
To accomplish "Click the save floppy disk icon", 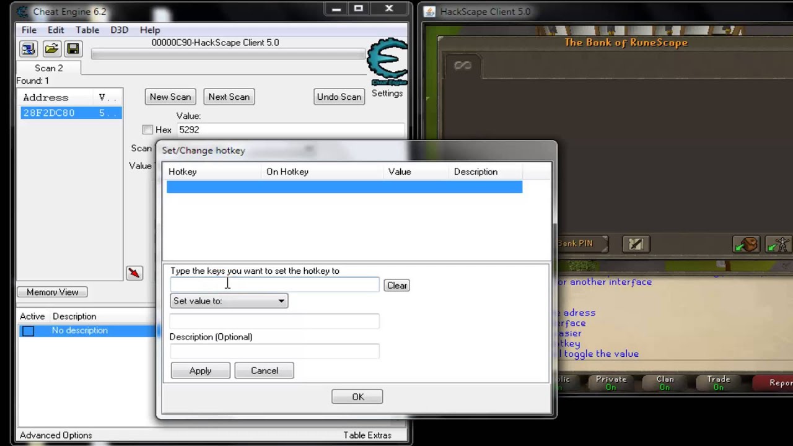I will point(72,49).
